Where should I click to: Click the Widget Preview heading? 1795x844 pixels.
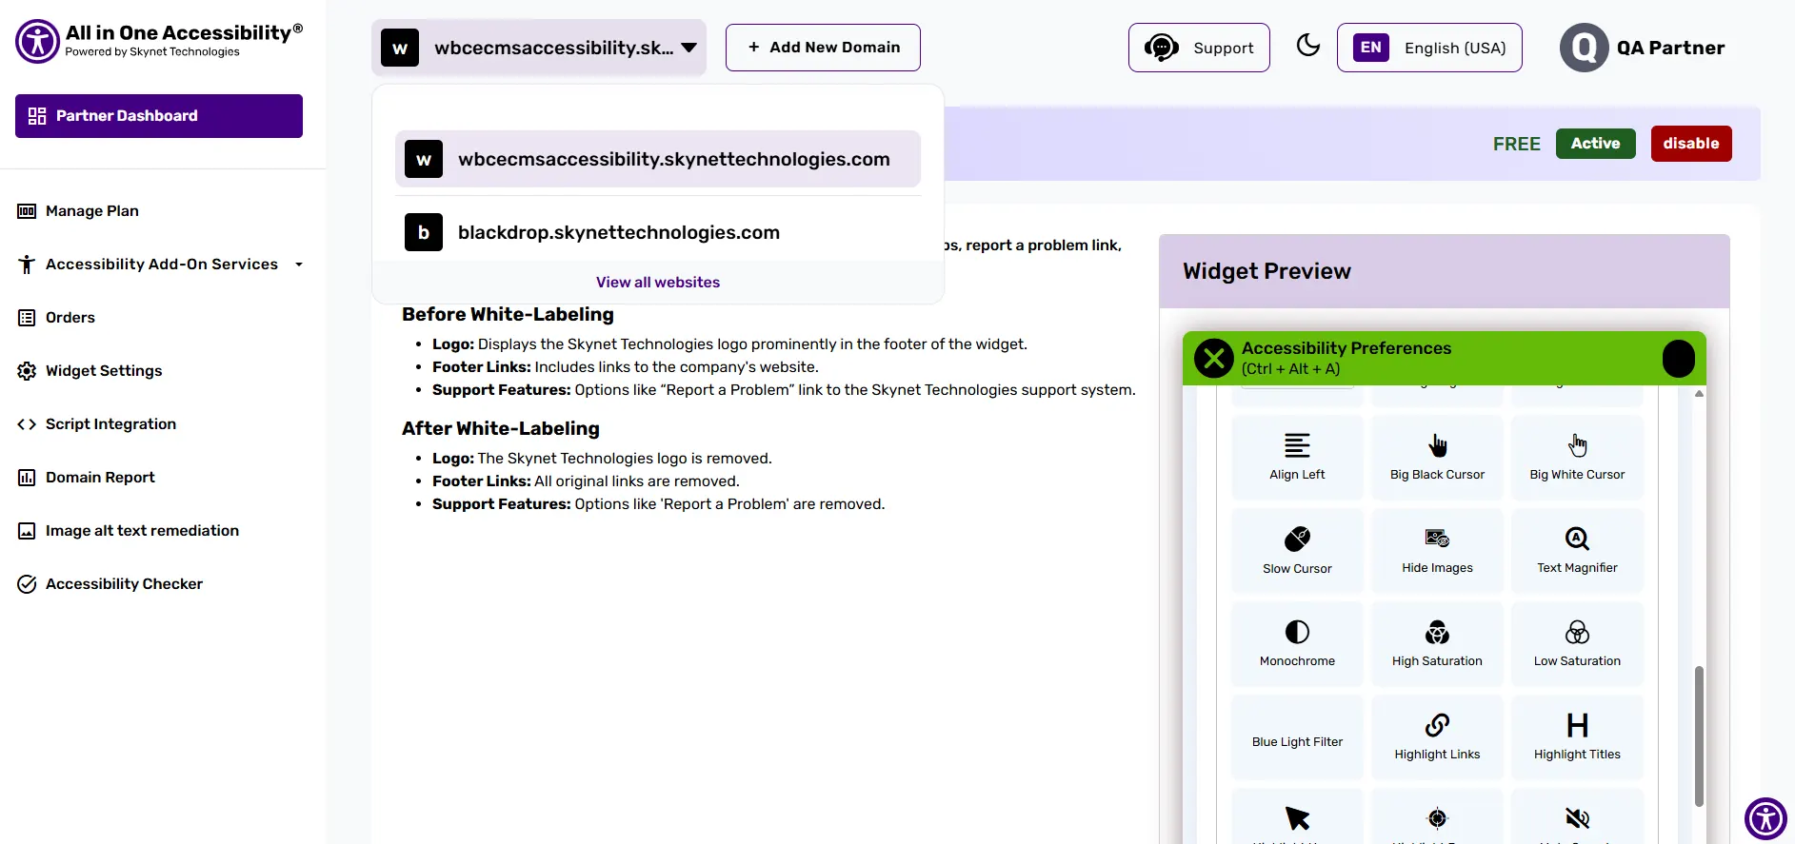(1266, 271)
